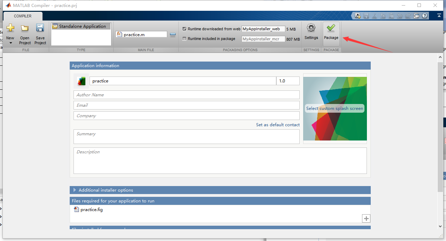446x241 pixels.
Task: Click the paste clipboard icon
Action: pos(391,16)
